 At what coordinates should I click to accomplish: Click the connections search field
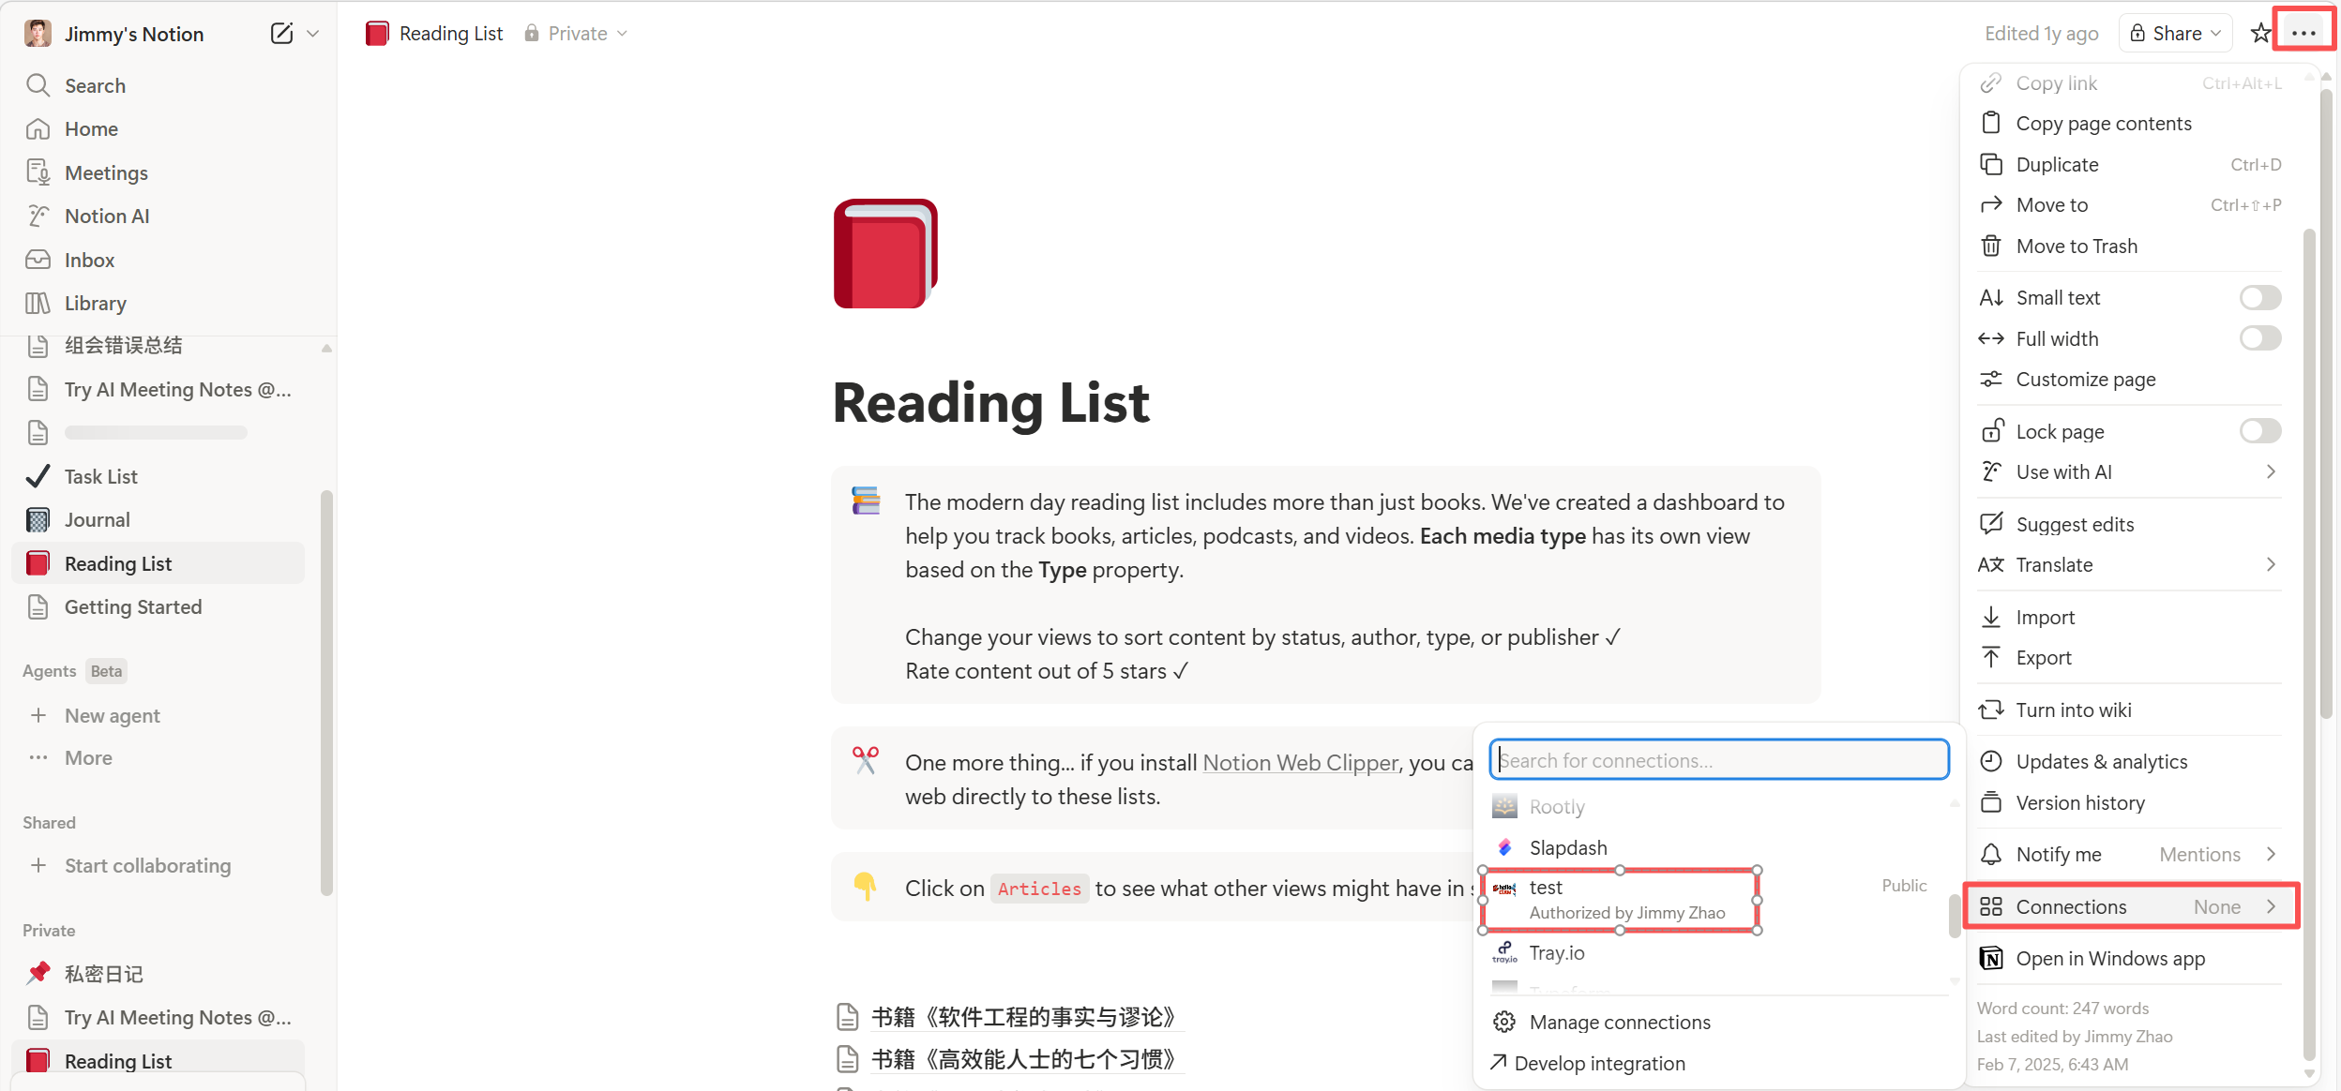click(x=1719, y=759)
